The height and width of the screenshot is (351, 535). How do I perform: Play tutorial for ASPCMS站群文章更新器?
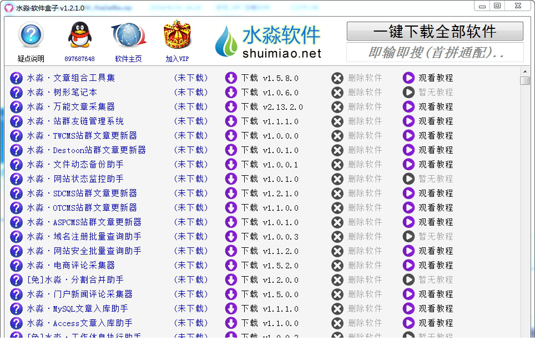click(x=408, y=222)
